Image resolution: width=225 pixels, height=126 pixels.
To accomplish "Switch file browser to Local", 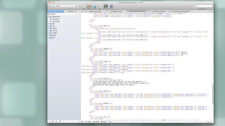I will [x=56, y=11].
